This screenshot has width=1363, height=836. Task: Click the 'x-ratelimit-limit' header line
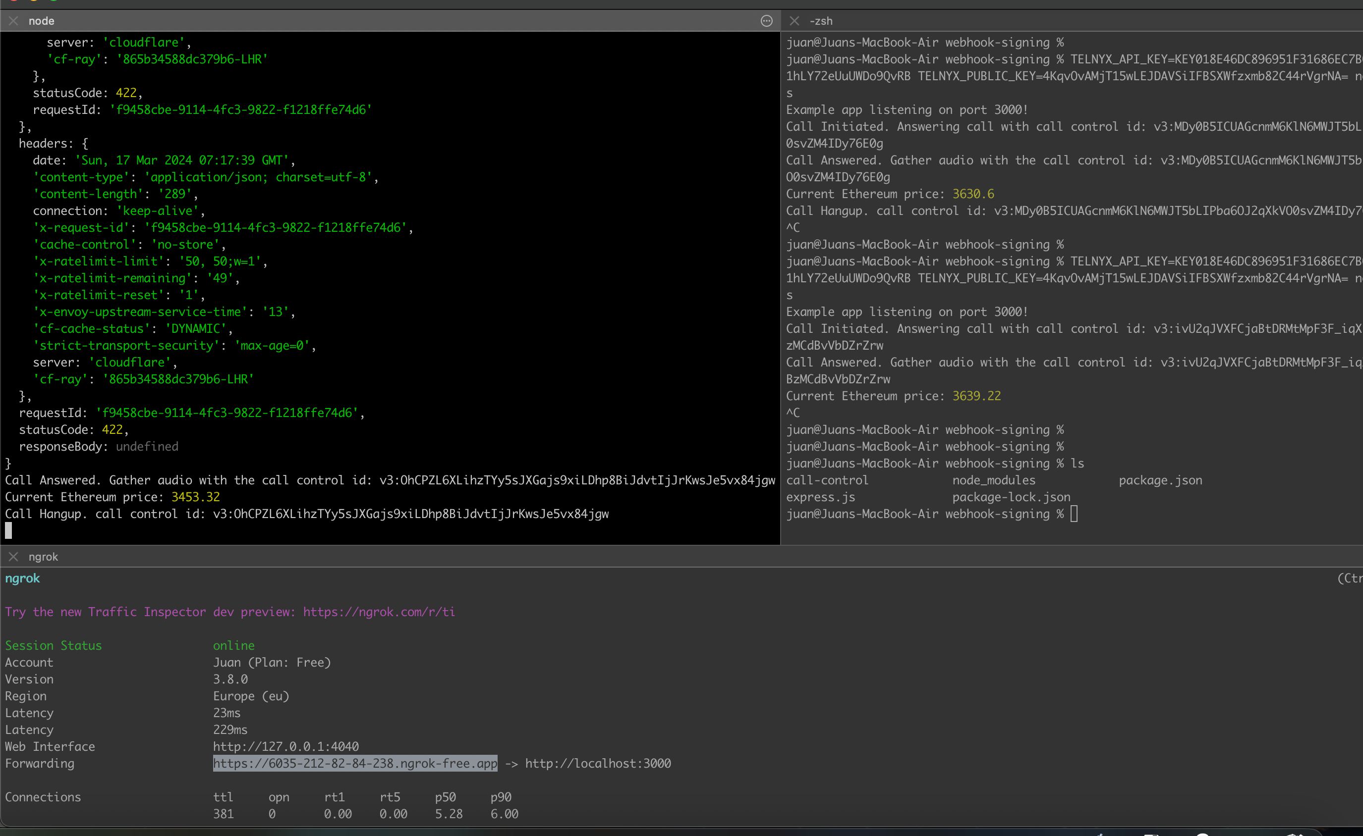click(151, 261)
